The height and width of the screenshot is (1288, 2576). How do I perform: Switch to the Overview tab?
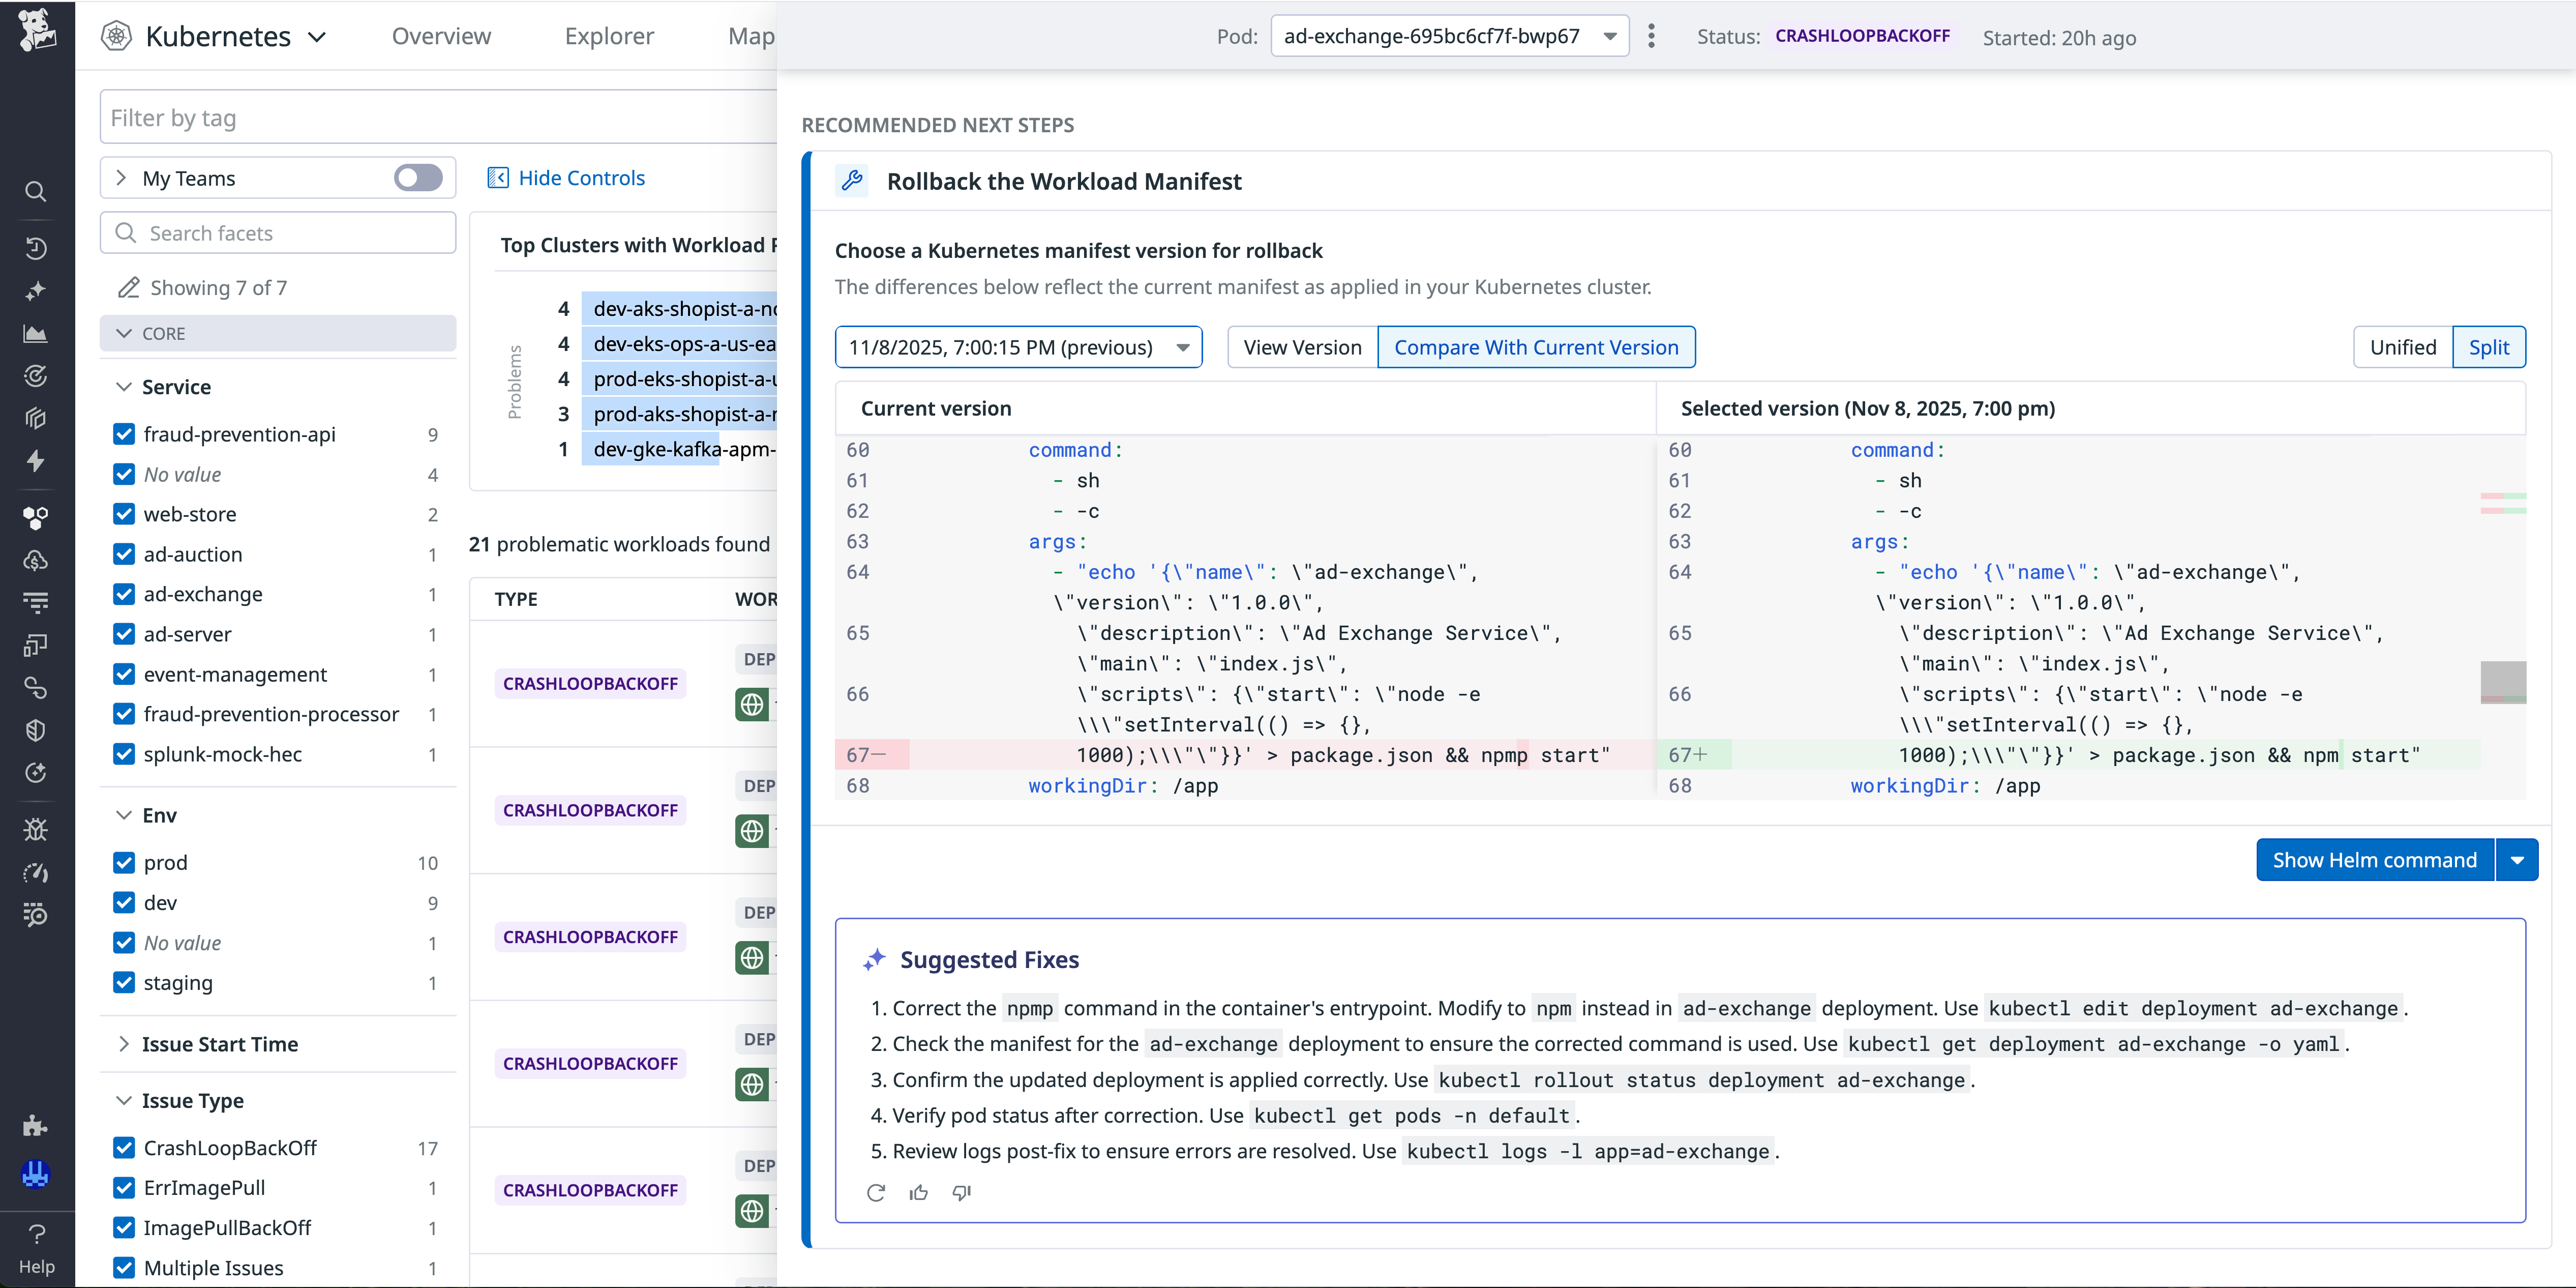441,36
